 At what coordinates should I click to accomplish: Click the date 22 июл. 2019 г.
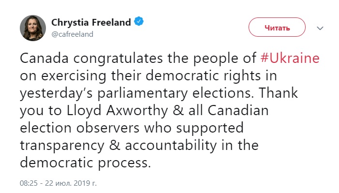[71, 183]
